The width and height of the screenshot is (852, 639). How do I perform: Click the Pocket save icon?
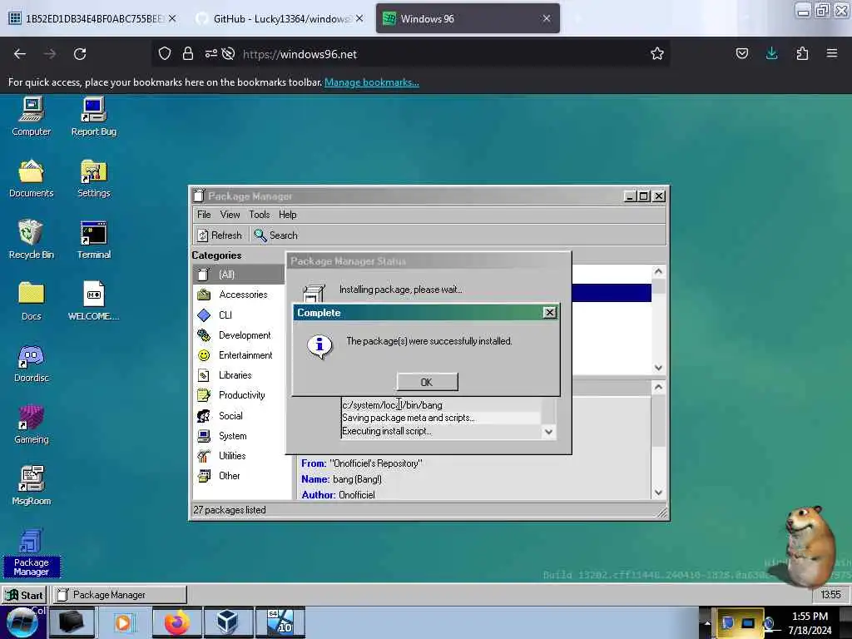741,53
